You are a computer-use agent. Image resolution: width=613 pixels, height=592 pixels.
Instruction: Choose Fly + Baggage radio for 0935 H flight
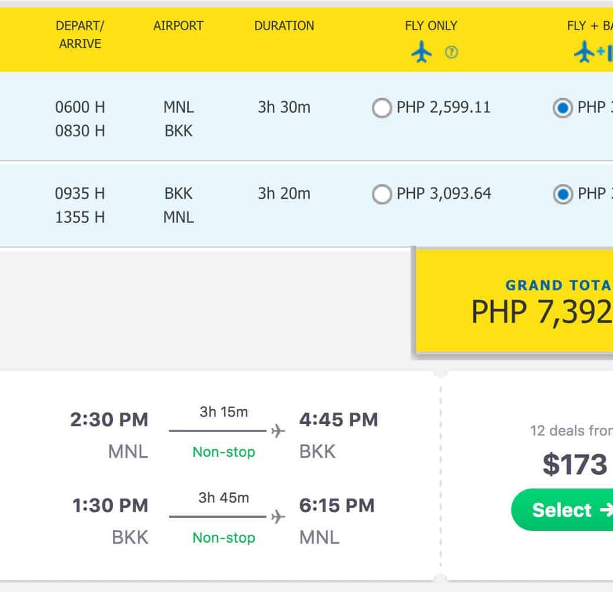click(563, 194)
